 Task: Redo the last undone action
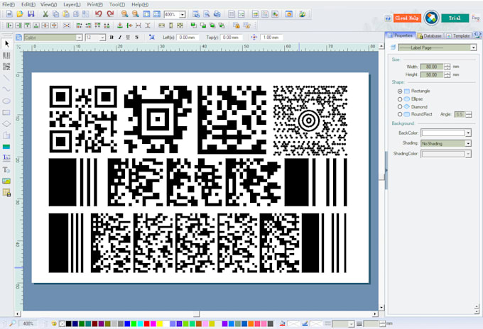pos(110,14)
